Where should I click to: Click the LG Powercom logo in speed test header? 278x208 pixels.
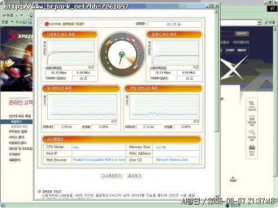pos(53,24)
